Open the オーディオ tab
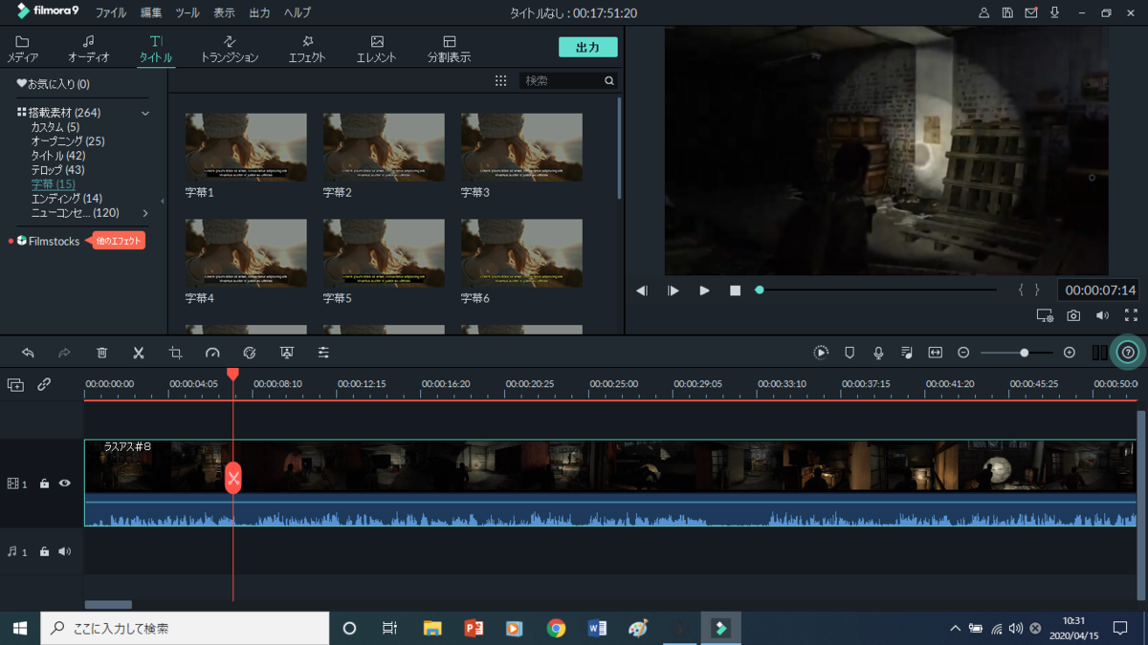This screenshot has width=1148, height=645. (x=88, y=49)
